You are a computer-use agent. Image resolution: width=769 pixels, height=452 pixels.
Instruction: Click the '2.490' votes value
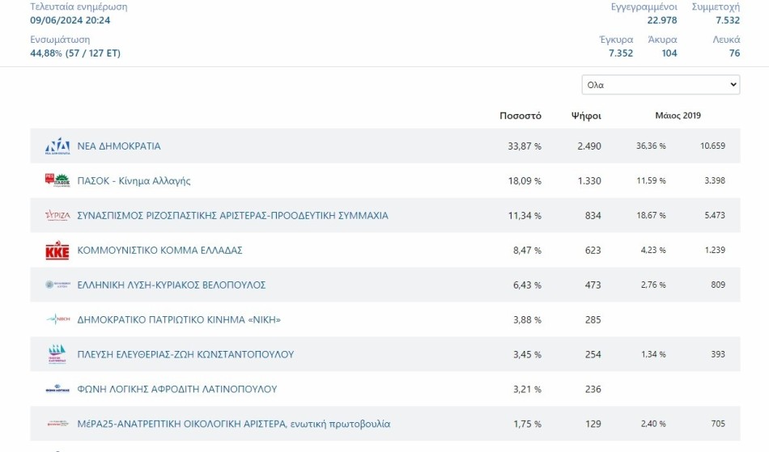click(x=589, y=146)
